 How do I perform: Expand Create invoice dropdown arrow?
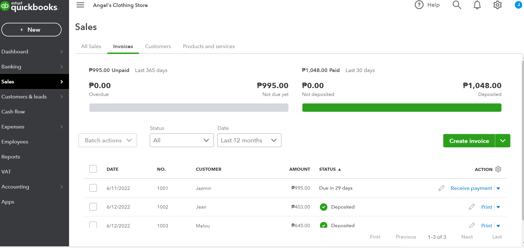(x=503, y=141)
